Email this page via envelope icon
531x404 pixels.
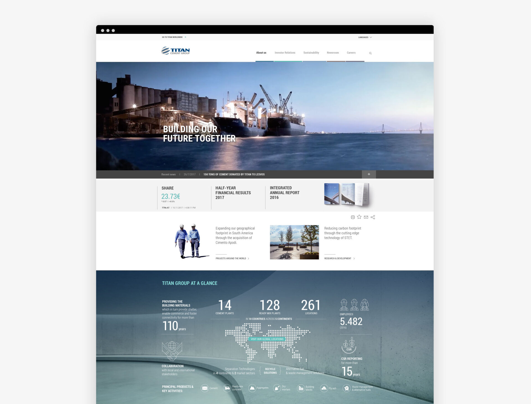(366, 217)
